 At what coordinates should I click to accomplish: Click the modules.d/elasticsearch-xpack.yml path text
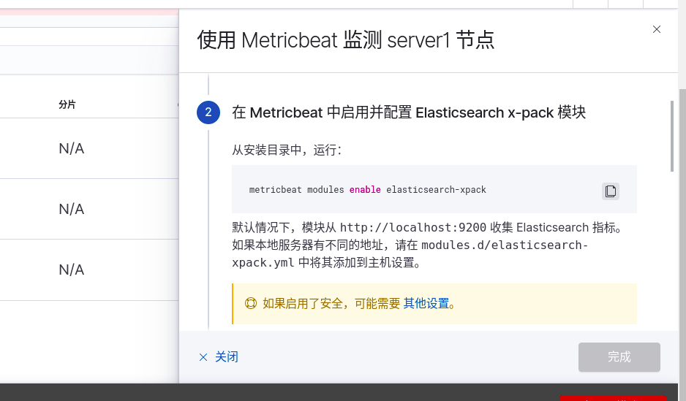410,253
